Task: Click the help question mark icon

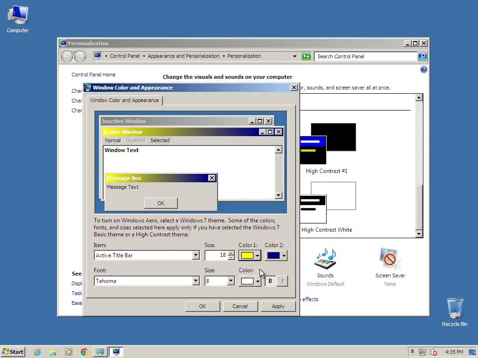Action: pyautogui.click(x=423, y=70)
